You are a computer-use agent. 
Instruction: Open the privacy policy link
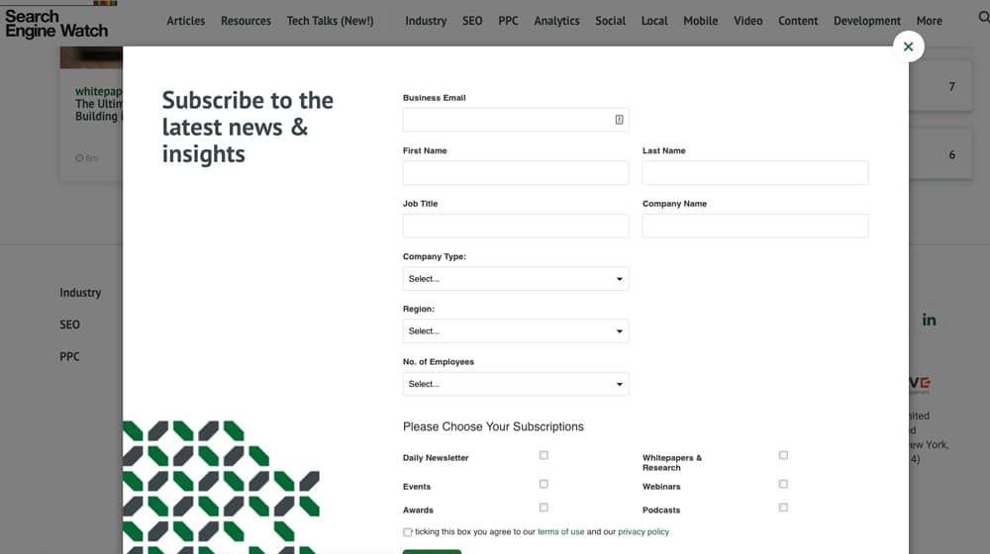(x=643, y=532)
